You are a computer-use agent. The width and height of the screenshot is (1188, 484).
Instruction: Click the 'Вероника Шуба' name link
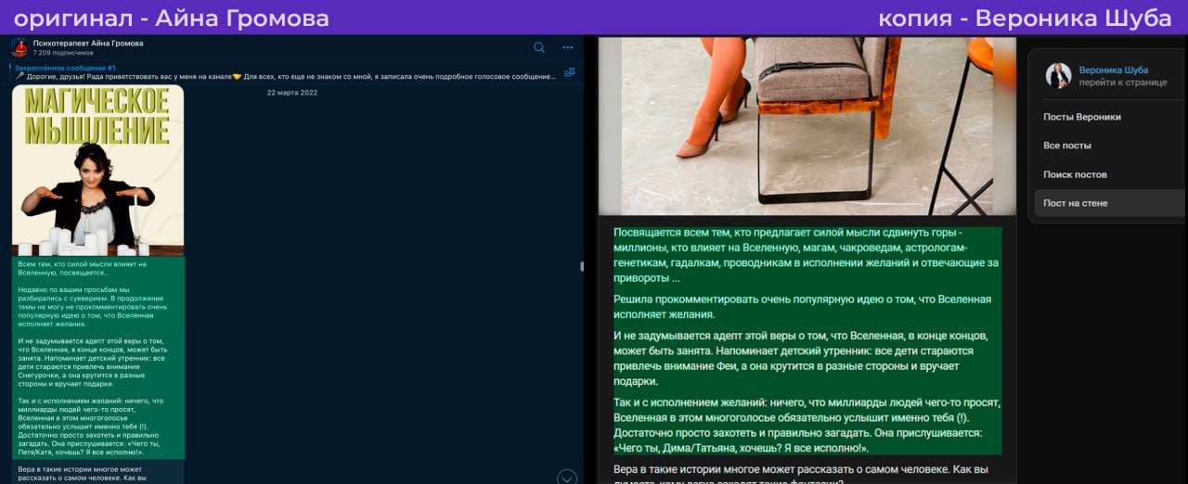(1113, 70)
